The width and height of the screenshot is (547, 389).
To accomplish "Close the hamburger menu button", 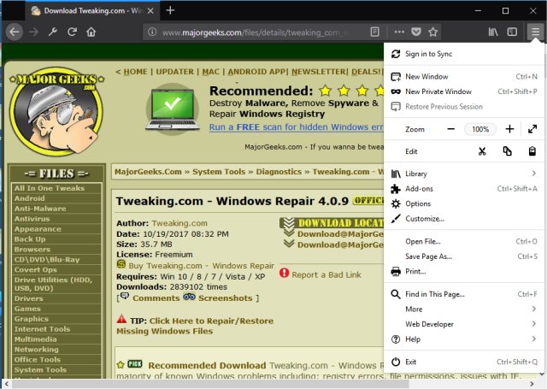I will click(x=536, y=32).
